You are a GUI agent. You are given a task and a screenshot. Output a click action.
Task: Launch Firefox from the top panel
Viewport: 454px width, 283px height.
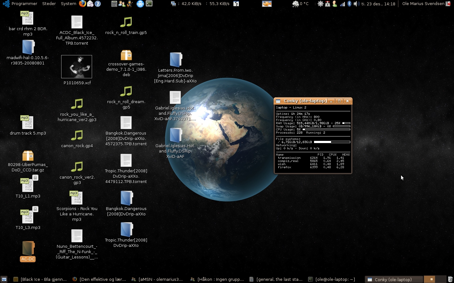(82, 3)
